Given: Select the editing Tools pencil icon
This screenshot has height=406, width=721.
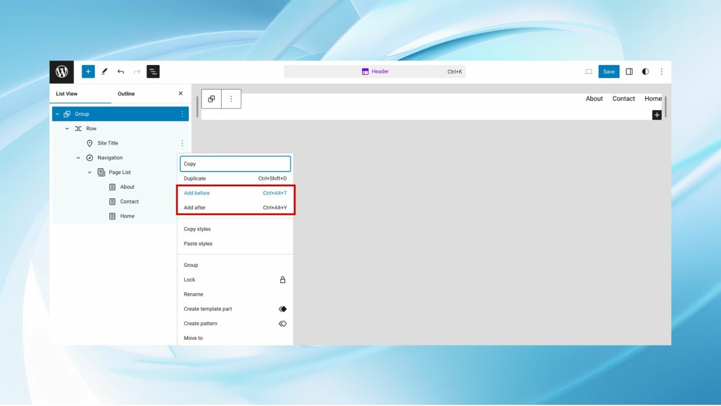Looking at the screenshot, I should pyautogui.click(x=104, y=71).
